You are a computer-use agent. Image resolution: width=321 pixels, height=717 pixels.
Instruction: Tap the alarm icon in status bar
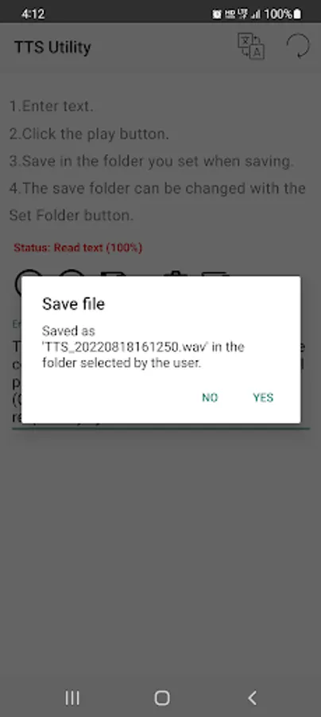[217, 14]
